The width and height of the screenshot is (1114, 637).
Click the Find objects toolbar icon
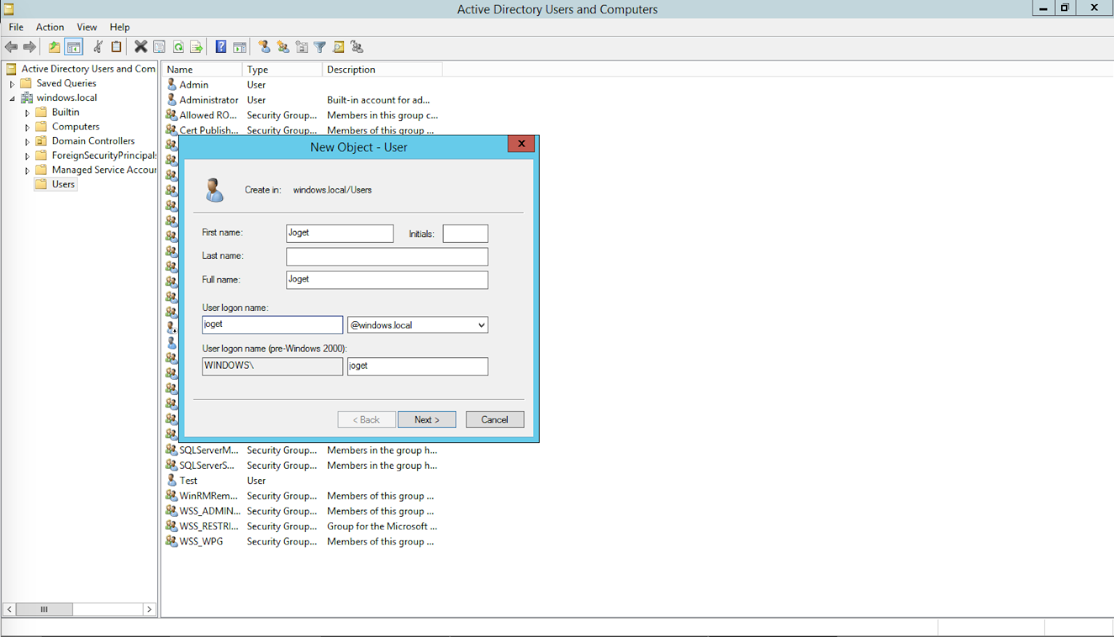pos(338,47)
